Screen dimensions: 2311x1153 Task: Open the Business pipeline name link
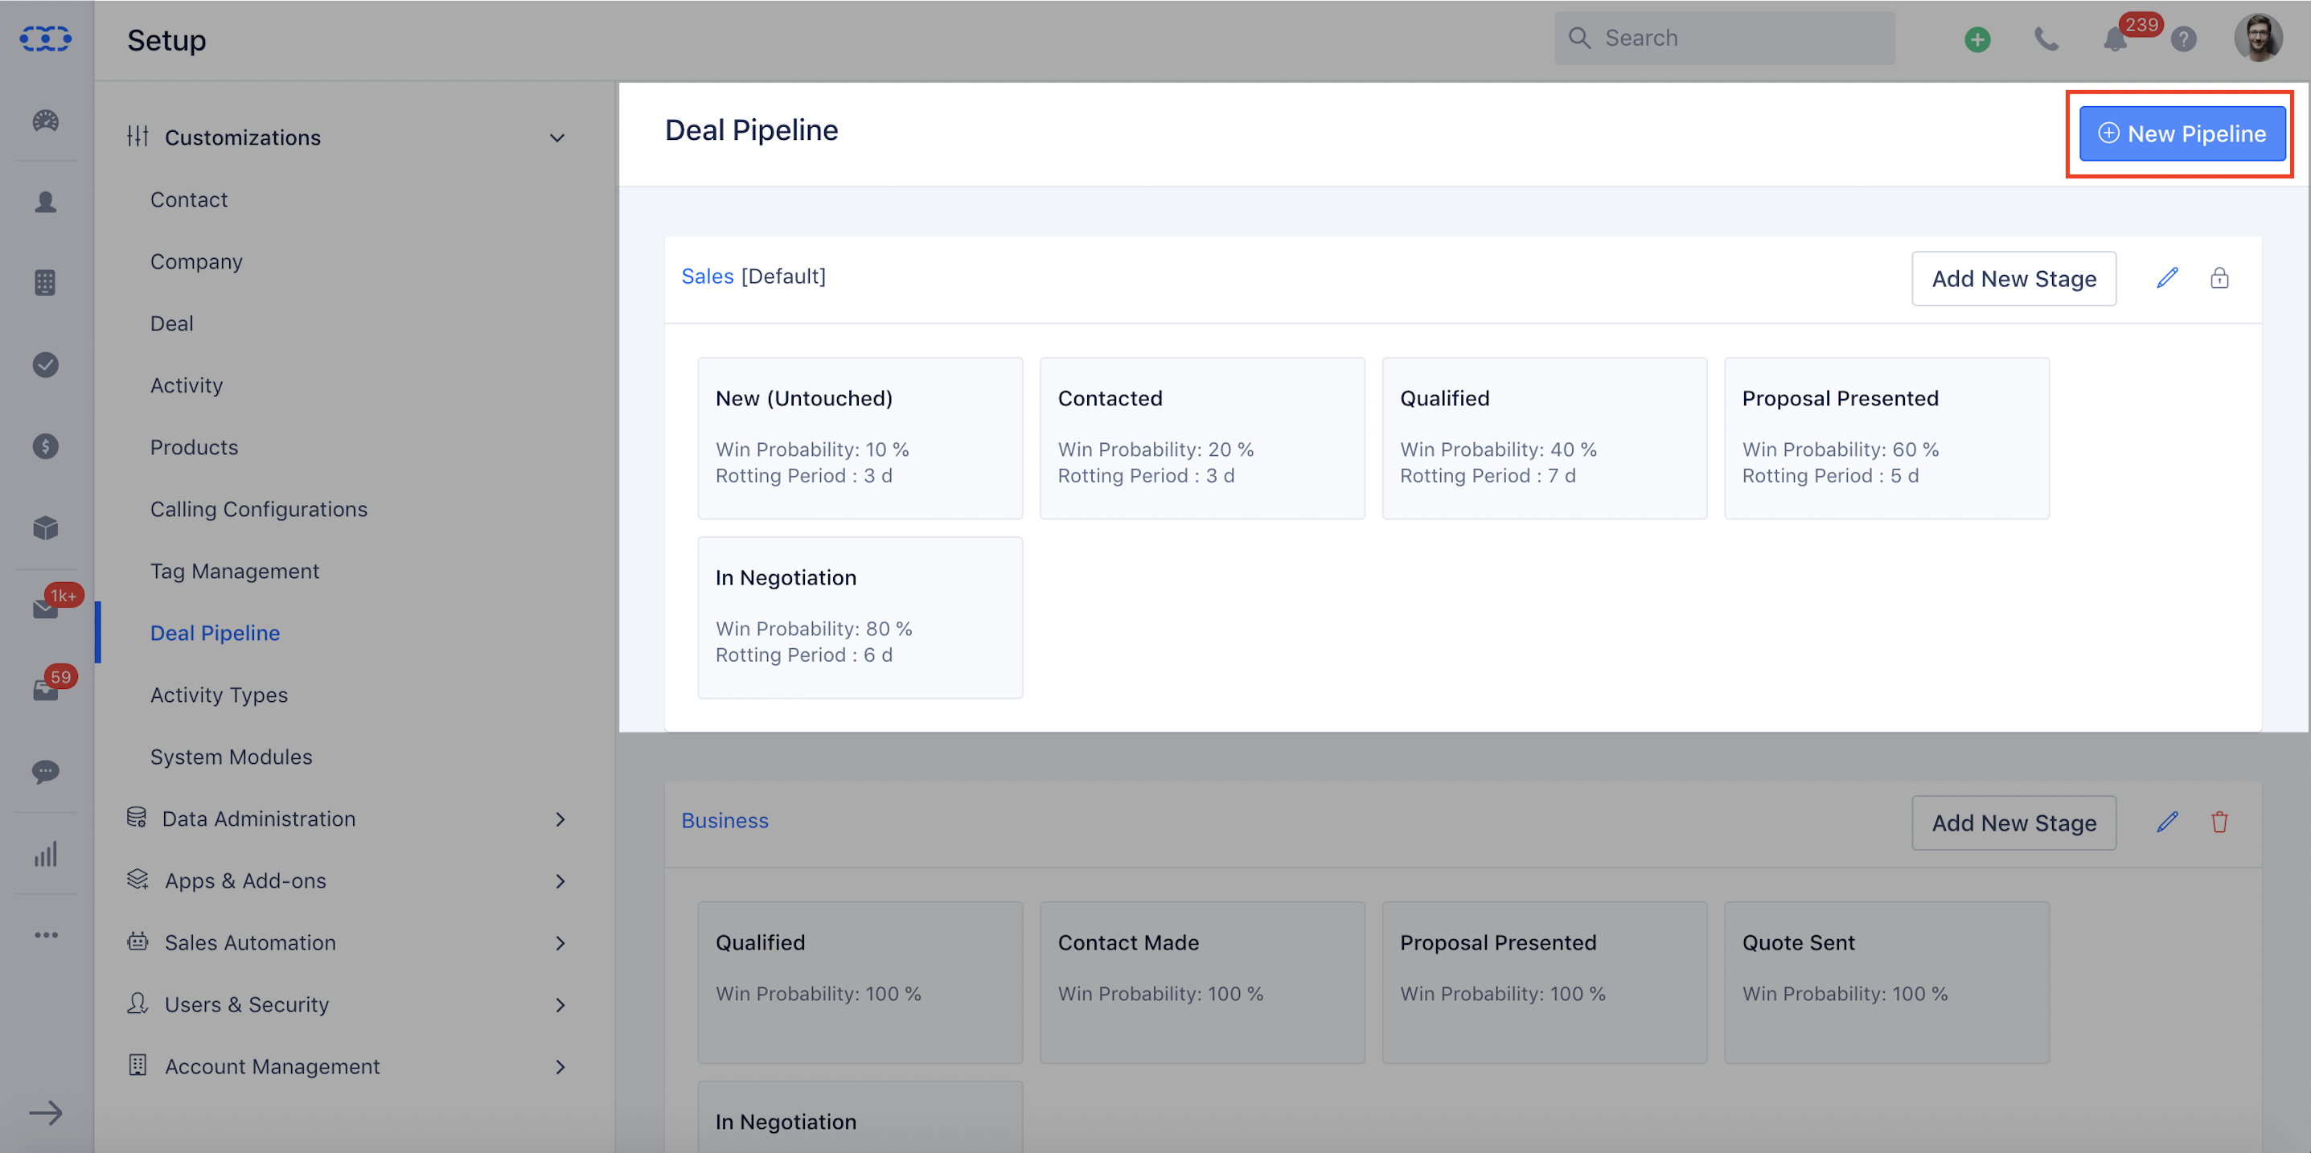point(724,820)
